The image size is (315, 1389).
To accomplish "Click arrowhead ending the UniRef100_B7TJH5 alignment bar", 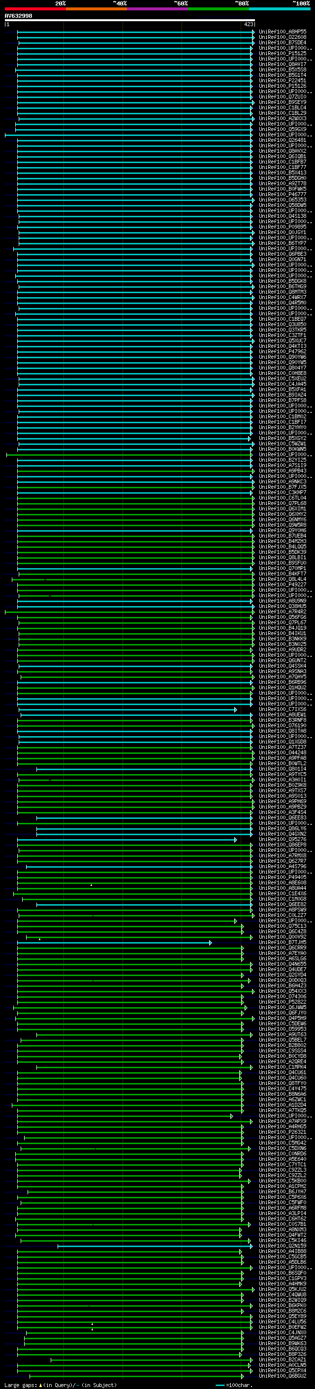I will tap(211, 943).
